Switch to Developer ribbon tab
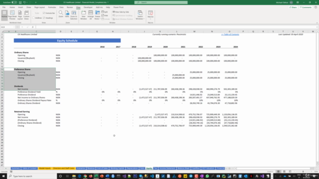Image resolution: width=319 pixels, height=179 pixels. (x=88, y=7)
